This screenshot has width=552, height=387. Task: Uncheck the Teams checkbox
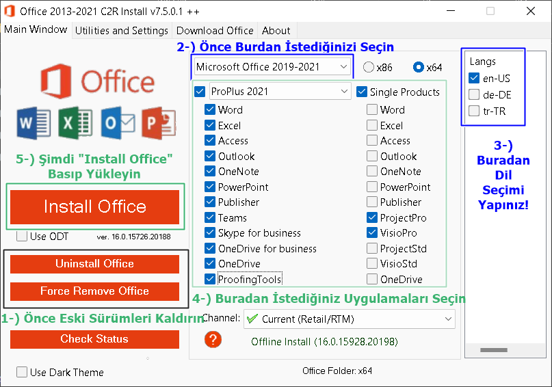tap(210, 218)
